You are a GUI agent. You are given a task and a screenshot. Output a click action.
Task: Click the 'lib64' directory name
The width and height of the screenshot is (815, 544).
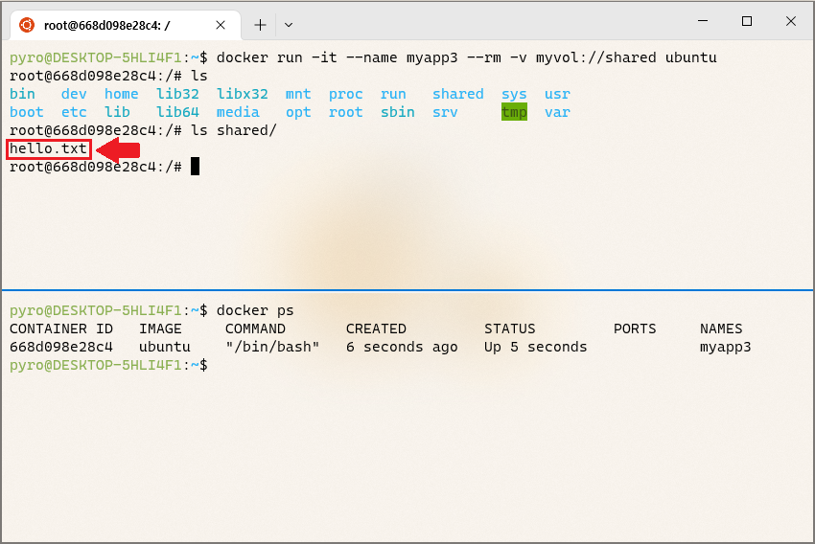[x=177, y=112]
